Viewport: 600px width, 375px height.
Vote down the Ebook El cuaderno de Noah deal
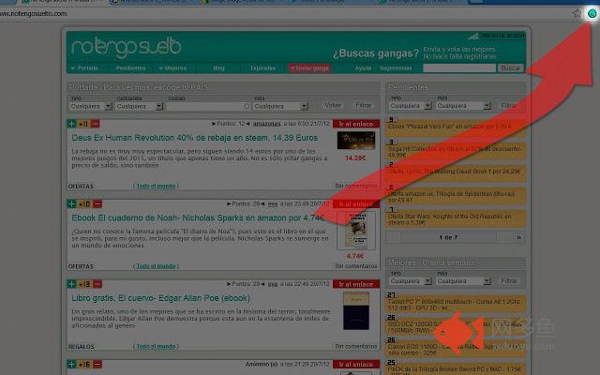pyautogui.click(x=97, y=204)
